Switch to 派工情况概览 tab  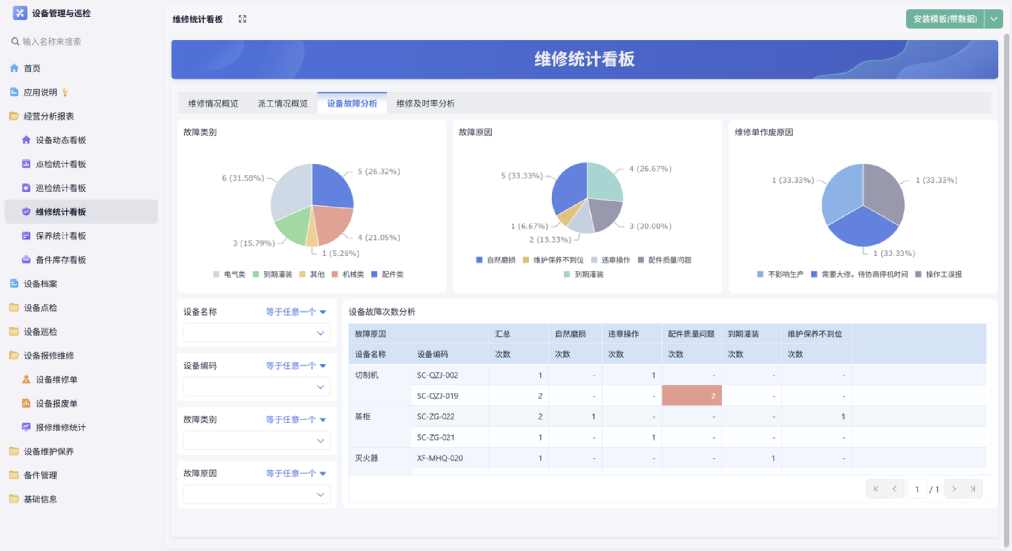pyautogui.click(x=282, y=103)
